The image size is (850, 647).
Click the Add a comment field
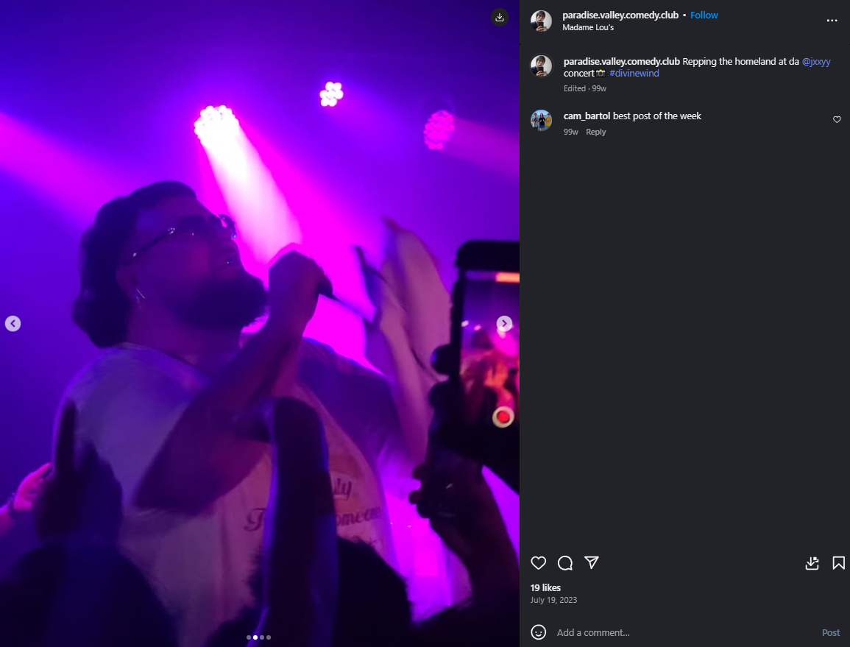(x=683, y=632)
